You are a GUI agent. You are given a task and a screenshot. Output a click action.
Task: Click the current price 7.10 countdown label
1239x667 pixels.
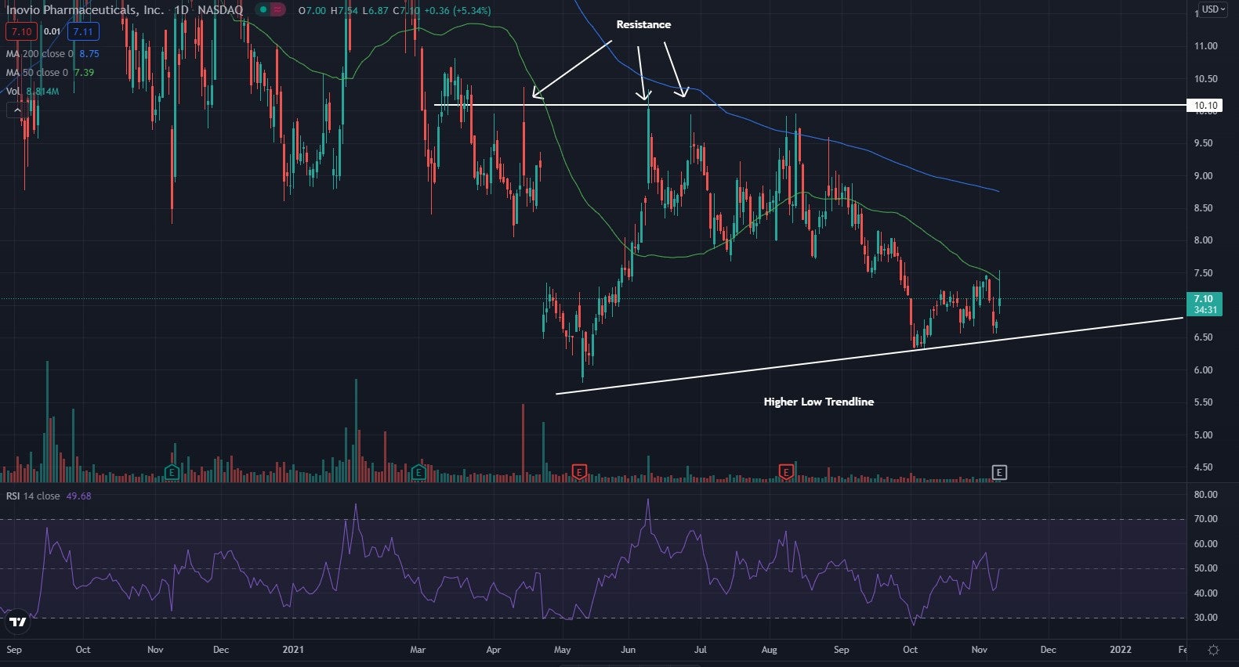pyautogui.click(x=1205, y=305)
